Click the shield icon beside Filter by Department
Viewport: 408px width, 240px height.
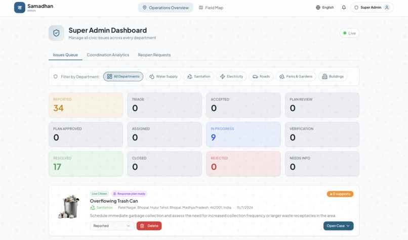coord(55,77)
